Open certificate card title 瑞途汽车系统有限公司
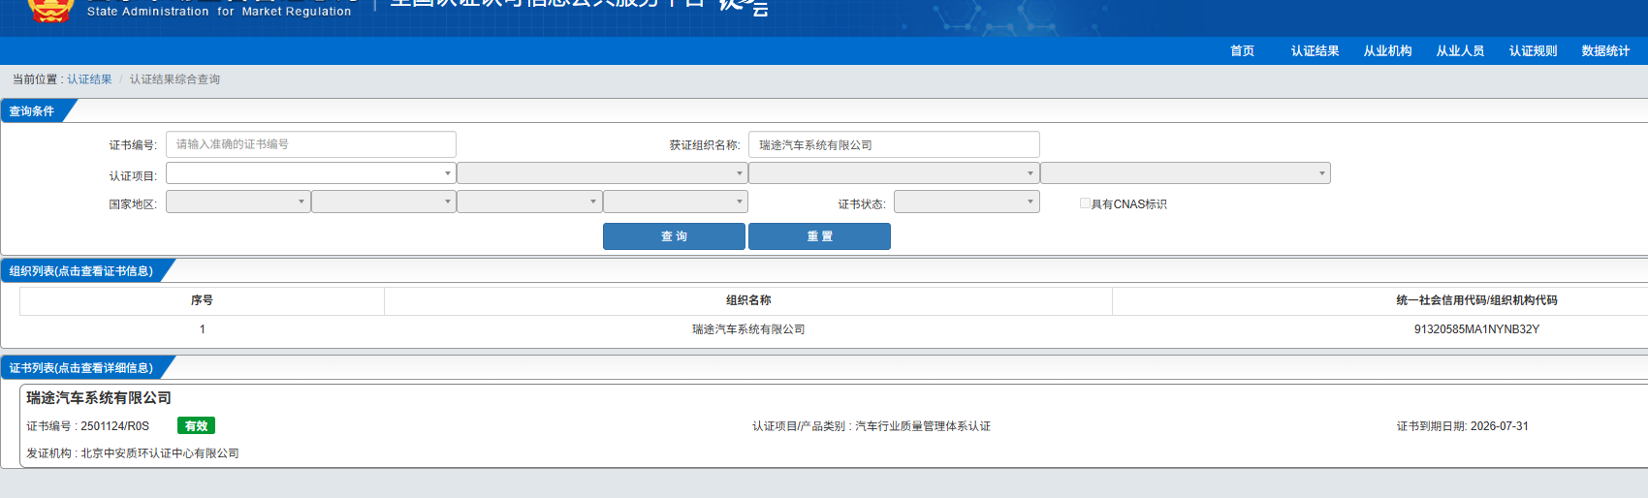The image size is (1648, 498). [x=99, y=398]
